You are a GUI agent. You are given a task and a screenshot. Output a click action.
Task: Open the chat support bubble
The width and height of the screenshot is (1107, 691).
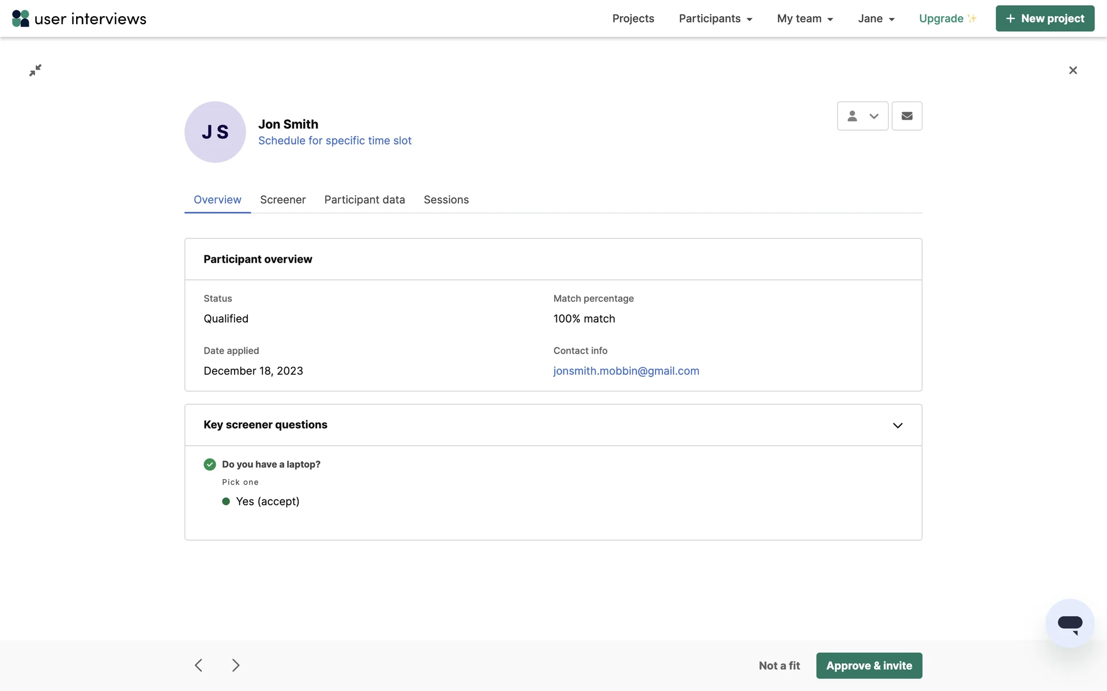[x=1070, y=623]
